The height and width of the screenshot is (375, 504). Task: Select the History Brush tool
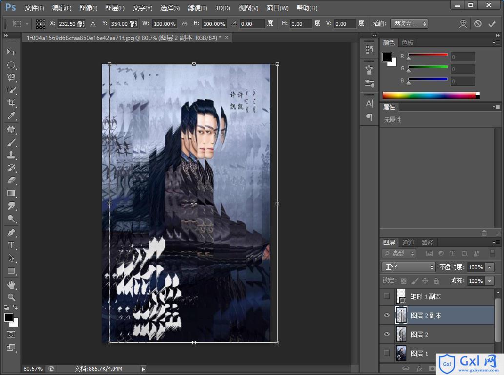pyautogui.click(x=11, y=168)
